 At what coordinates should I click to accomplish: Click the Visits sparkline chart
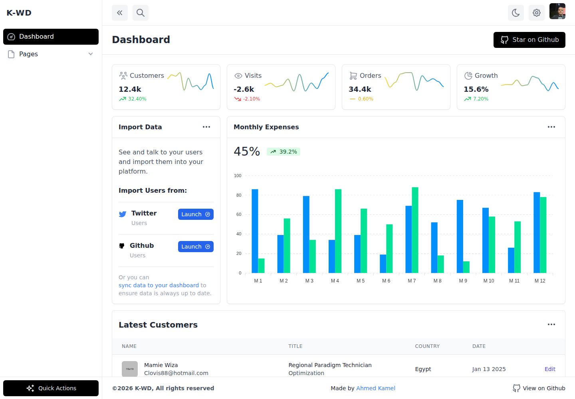click(x=296, y=82)
